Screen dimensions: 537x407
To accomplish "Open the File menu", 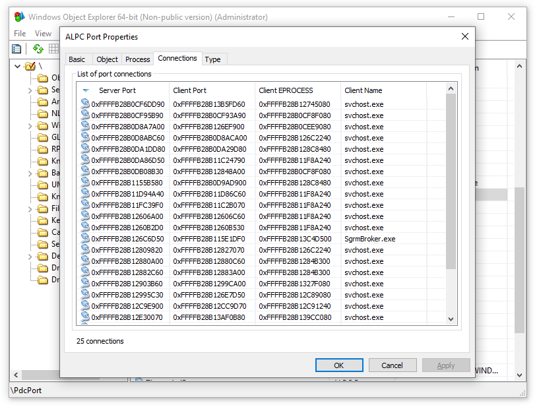I will point(20,34).
